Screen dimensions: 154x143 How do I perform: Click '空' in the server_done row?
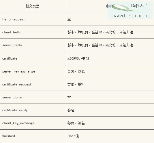(69, 97)
